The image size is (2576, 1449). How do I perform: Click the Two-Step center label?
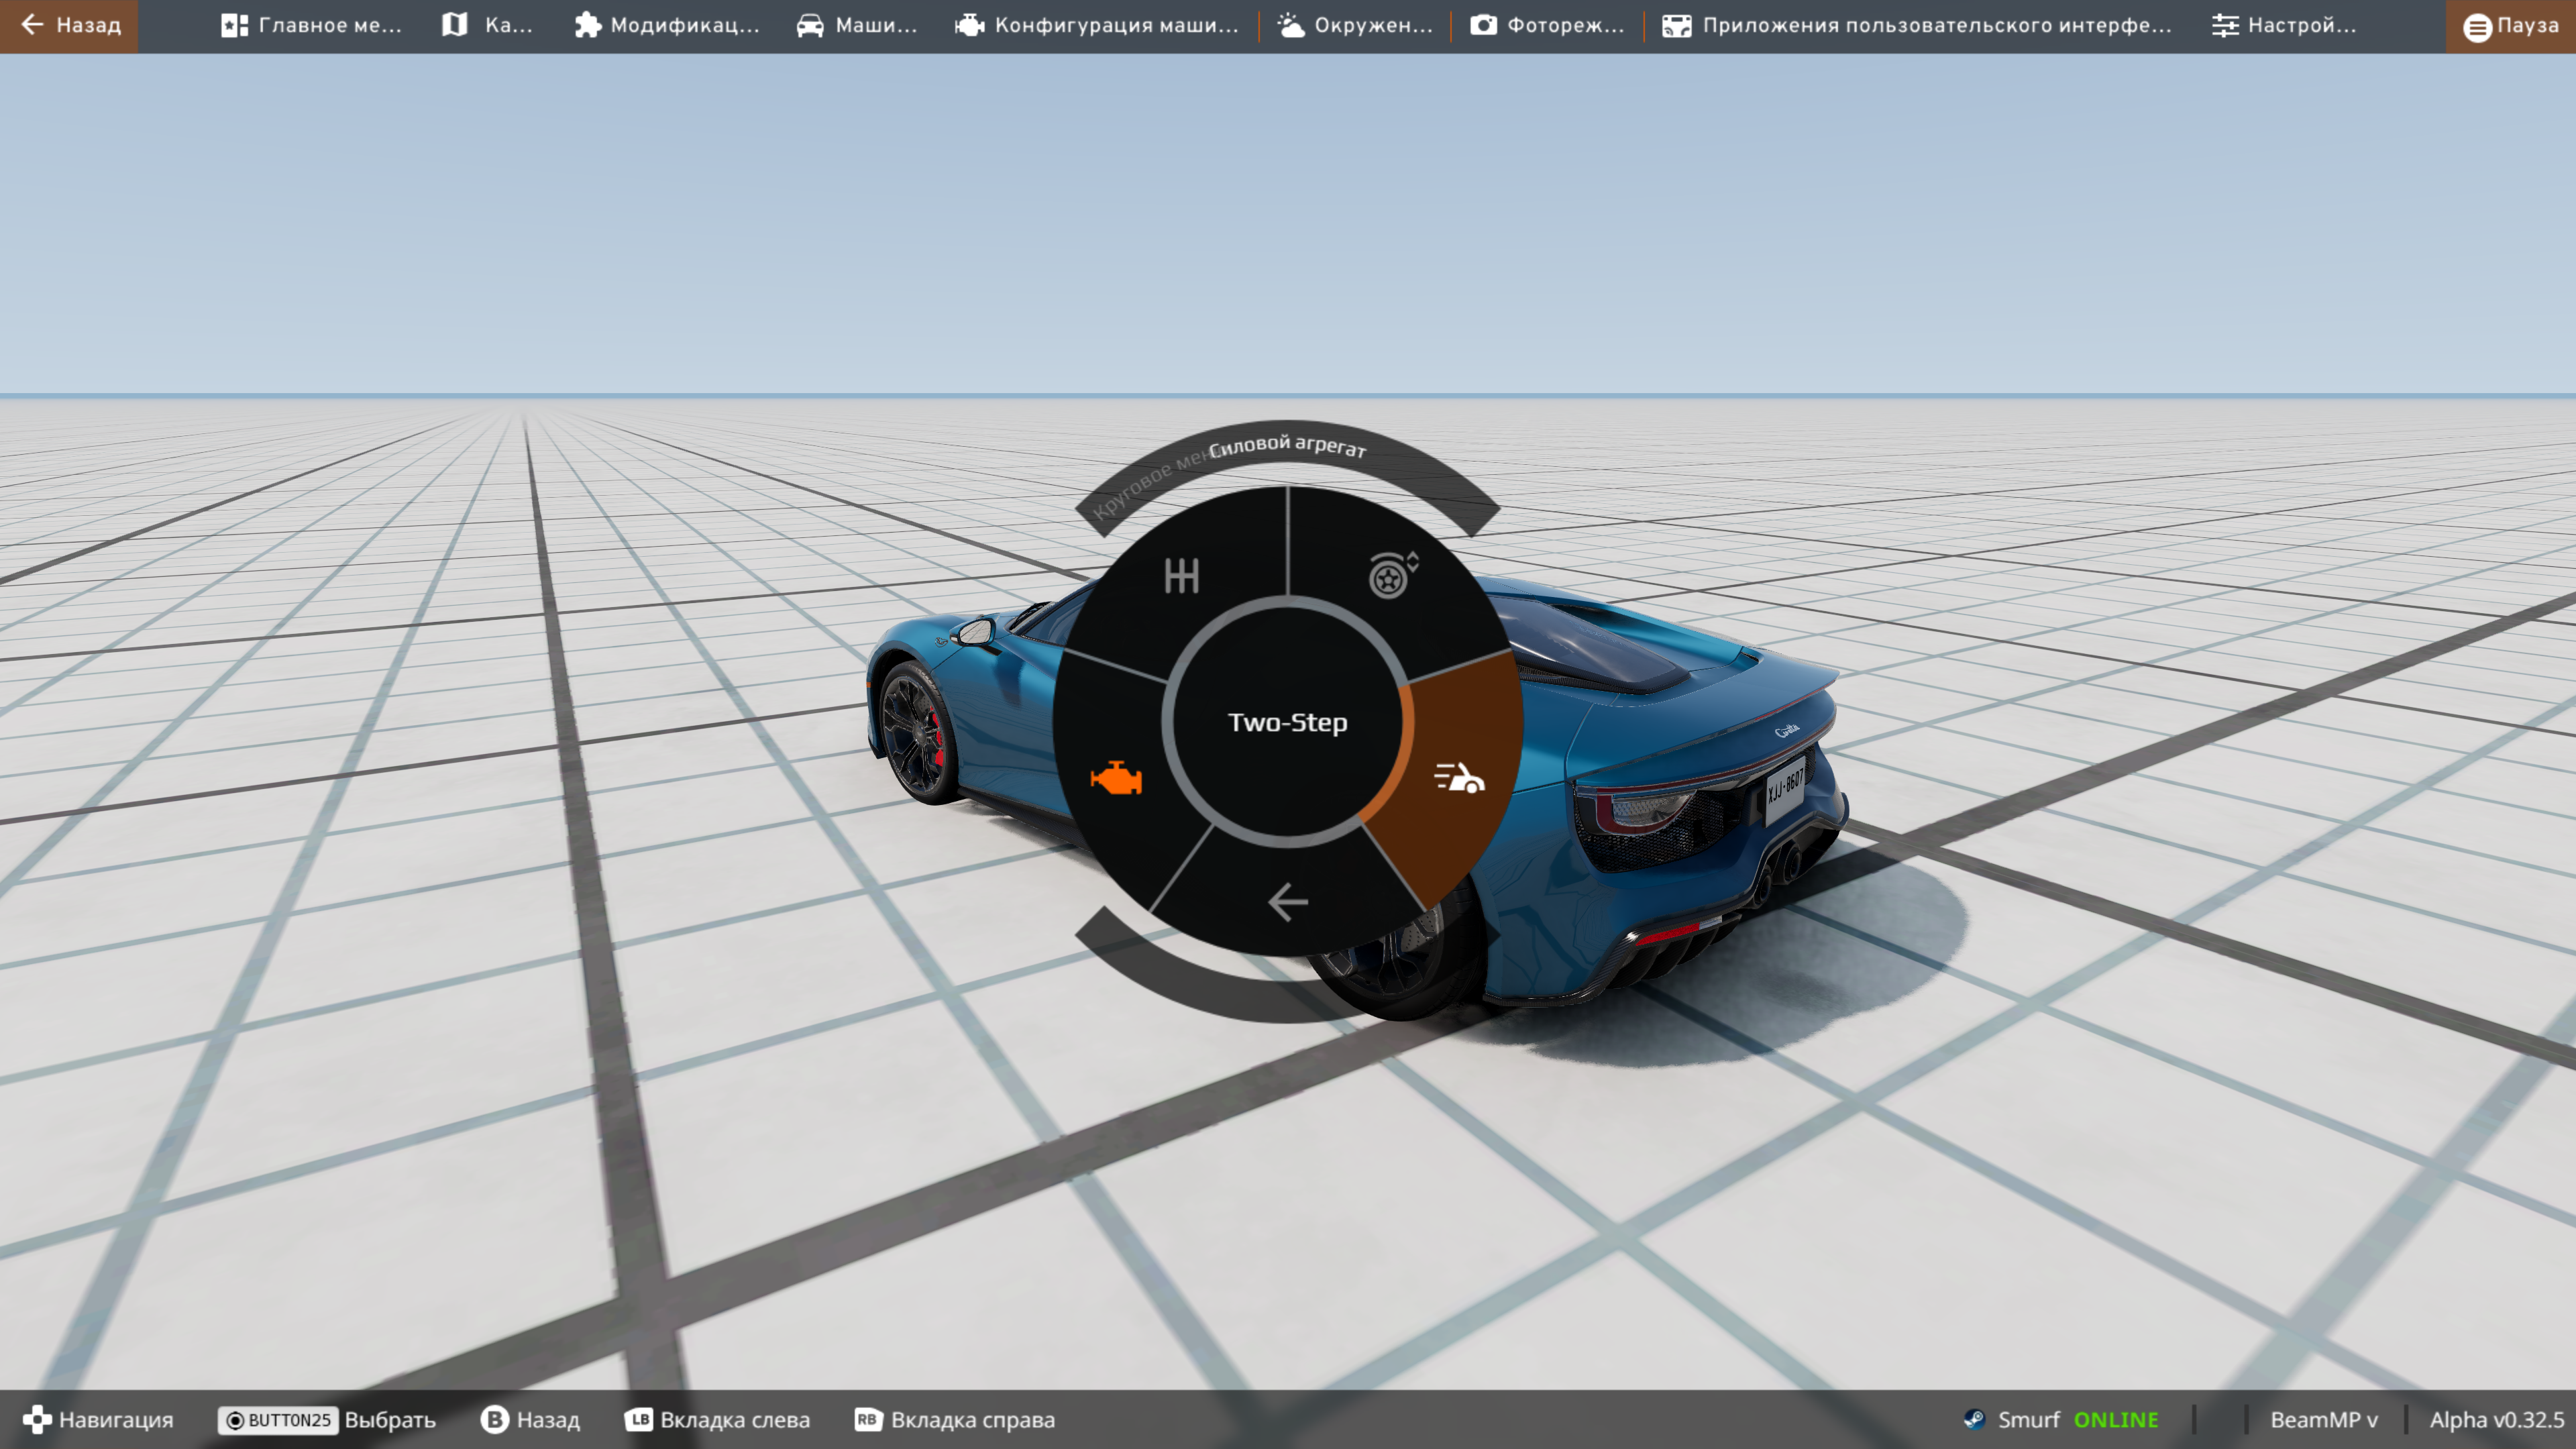pyautogui.click(x=1287, y=722)
